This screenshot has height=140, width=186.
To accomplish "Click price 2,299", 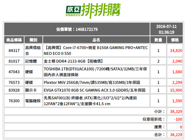I will tap(177, 83).
